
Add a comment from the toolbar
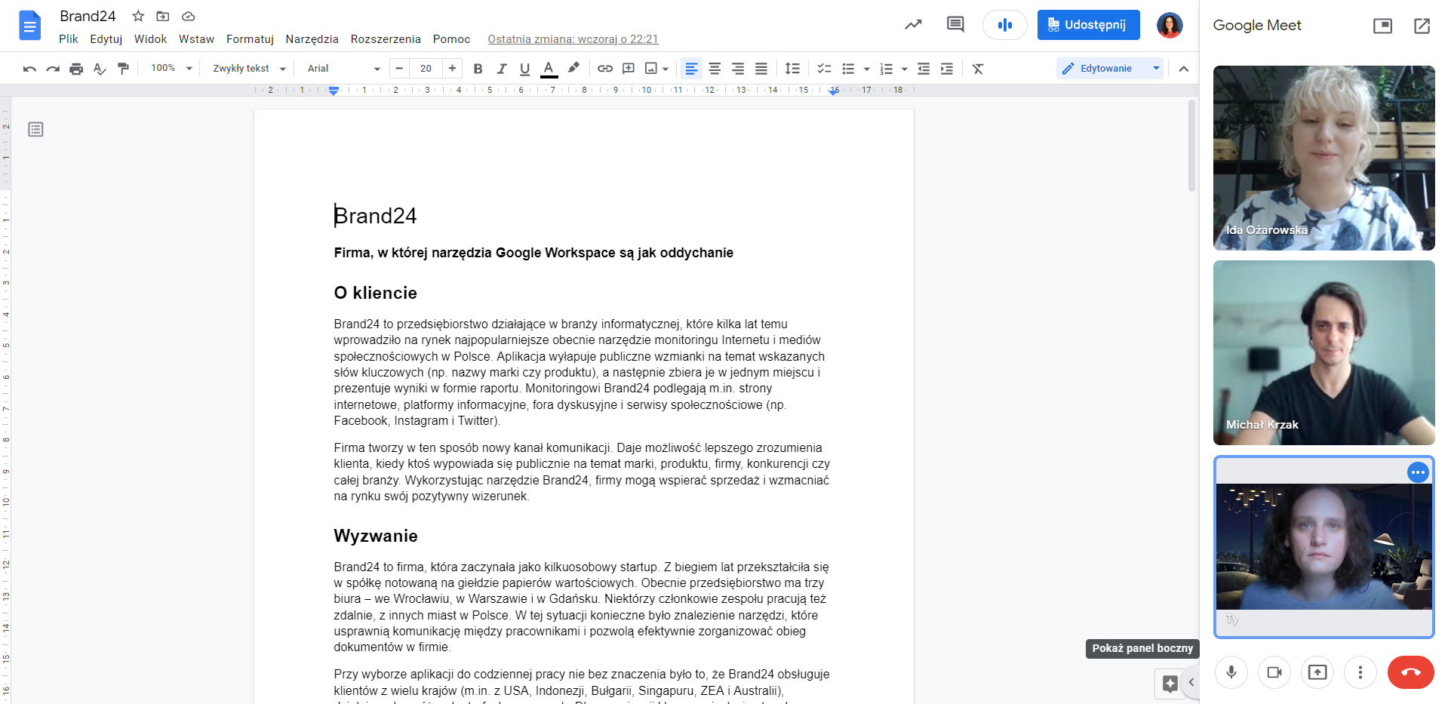pos(628,69)
